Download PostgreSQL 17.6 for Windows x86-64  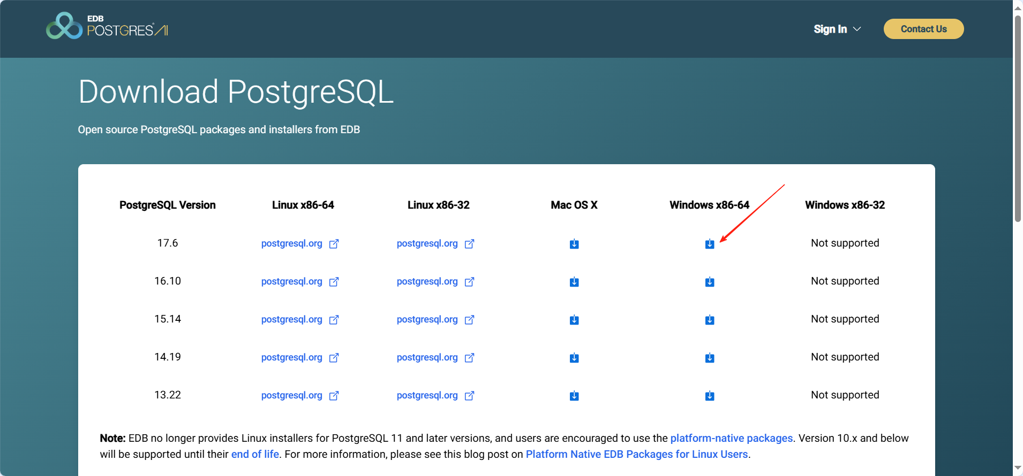(x=709, y=244)
